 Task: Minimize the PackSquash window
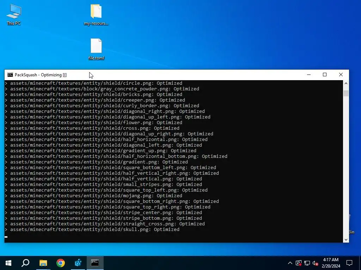(309, 75)
